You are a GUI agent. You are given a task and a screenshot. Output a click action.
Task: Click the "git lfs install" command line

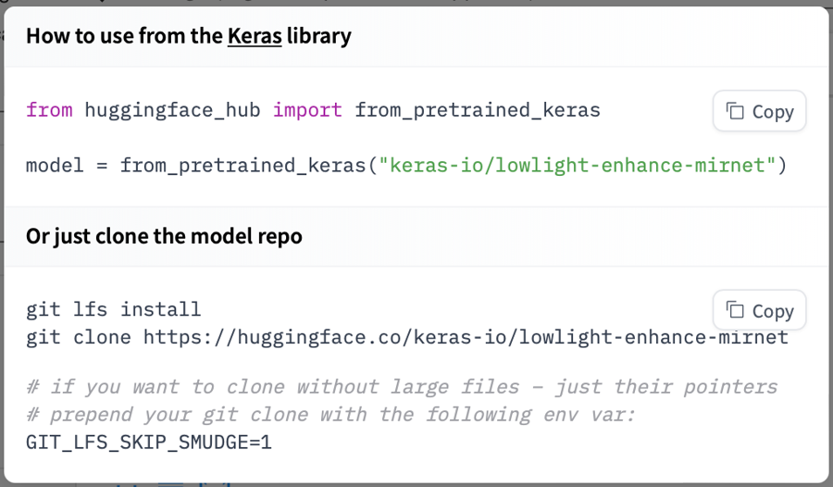[x=113, y=309]
